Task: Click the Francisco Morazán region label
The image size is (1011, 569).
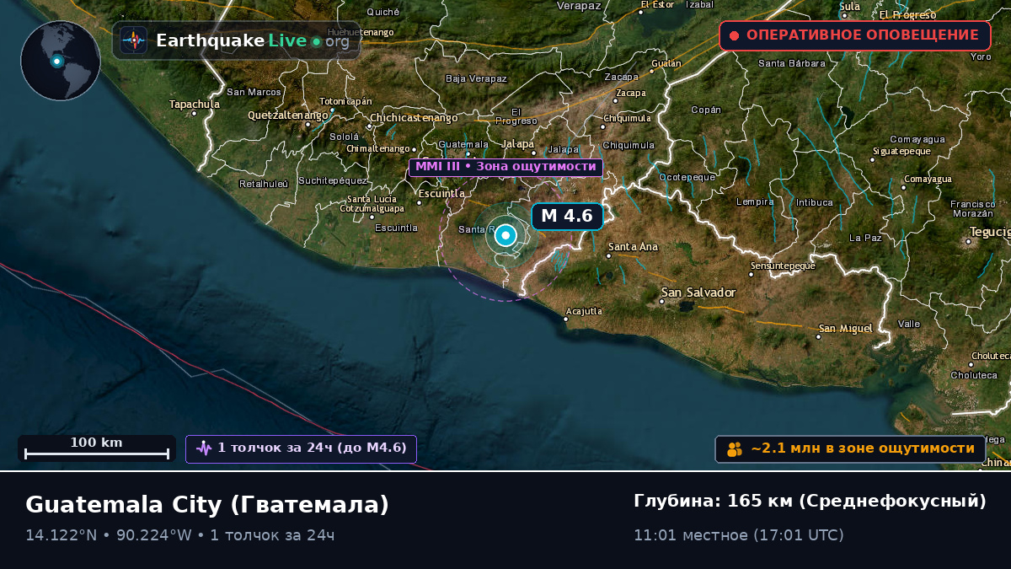Action: coord(973,208)
